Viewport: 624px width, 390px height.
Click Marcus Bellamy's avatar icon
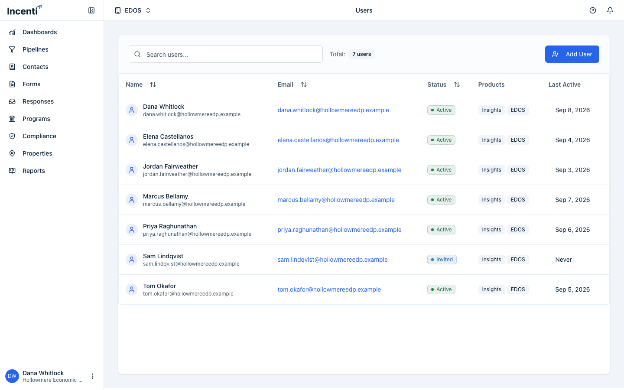coord(132,200)
